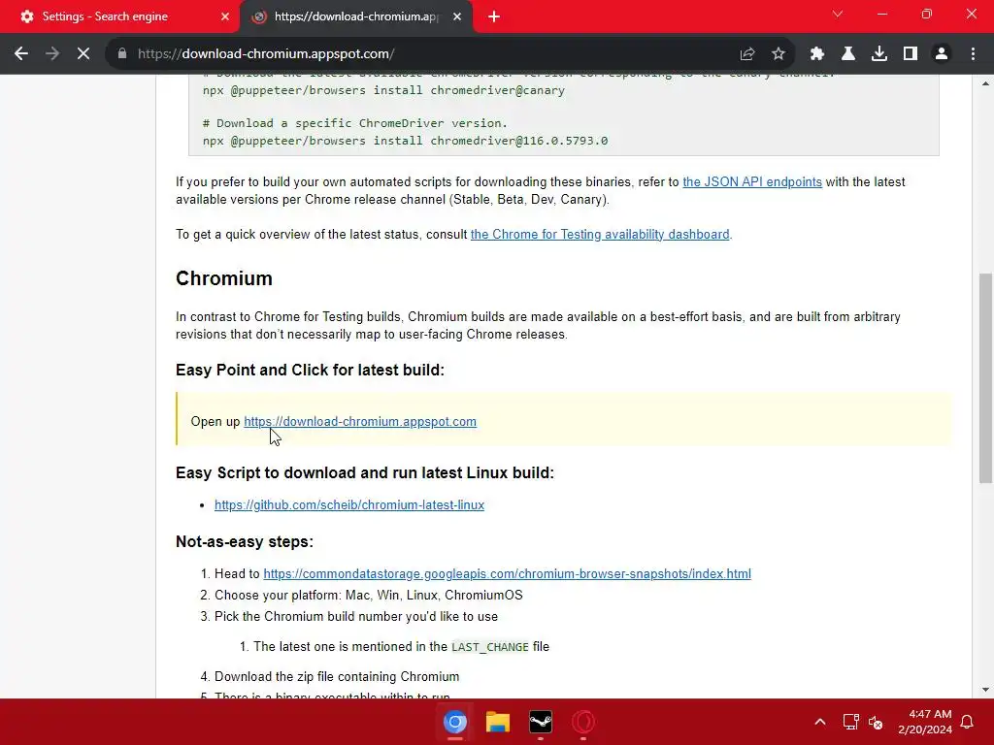Click 'Easy Point and Click for latest build' heading
The height and width of the screenshot is (745, 994).
coord(310,370)
